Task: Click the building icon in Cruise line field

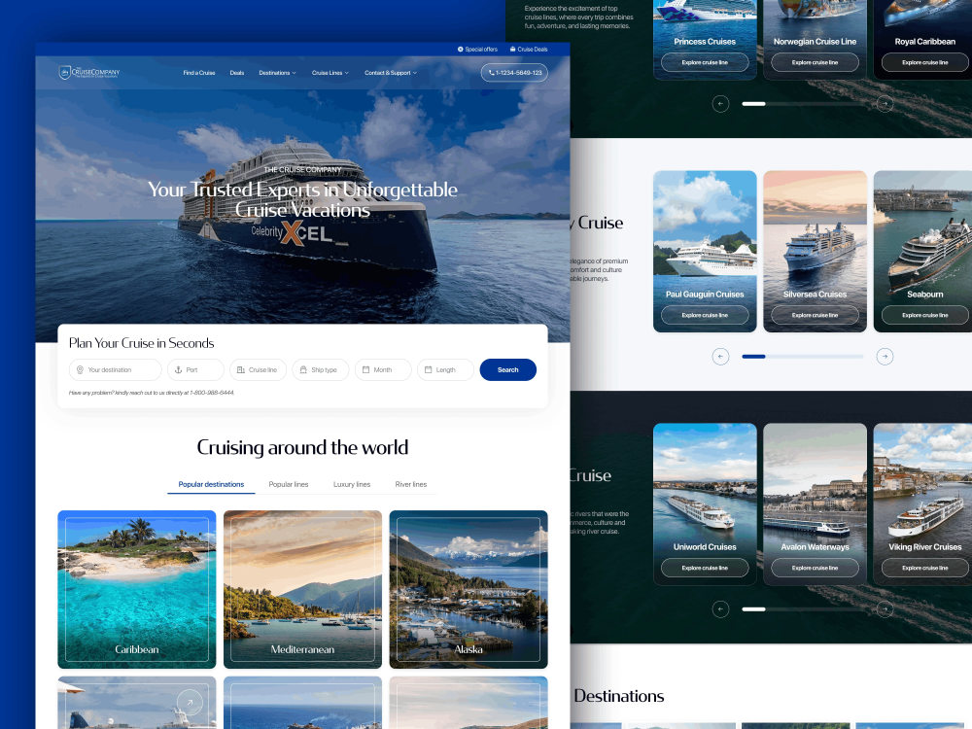Action: [240, 369]
